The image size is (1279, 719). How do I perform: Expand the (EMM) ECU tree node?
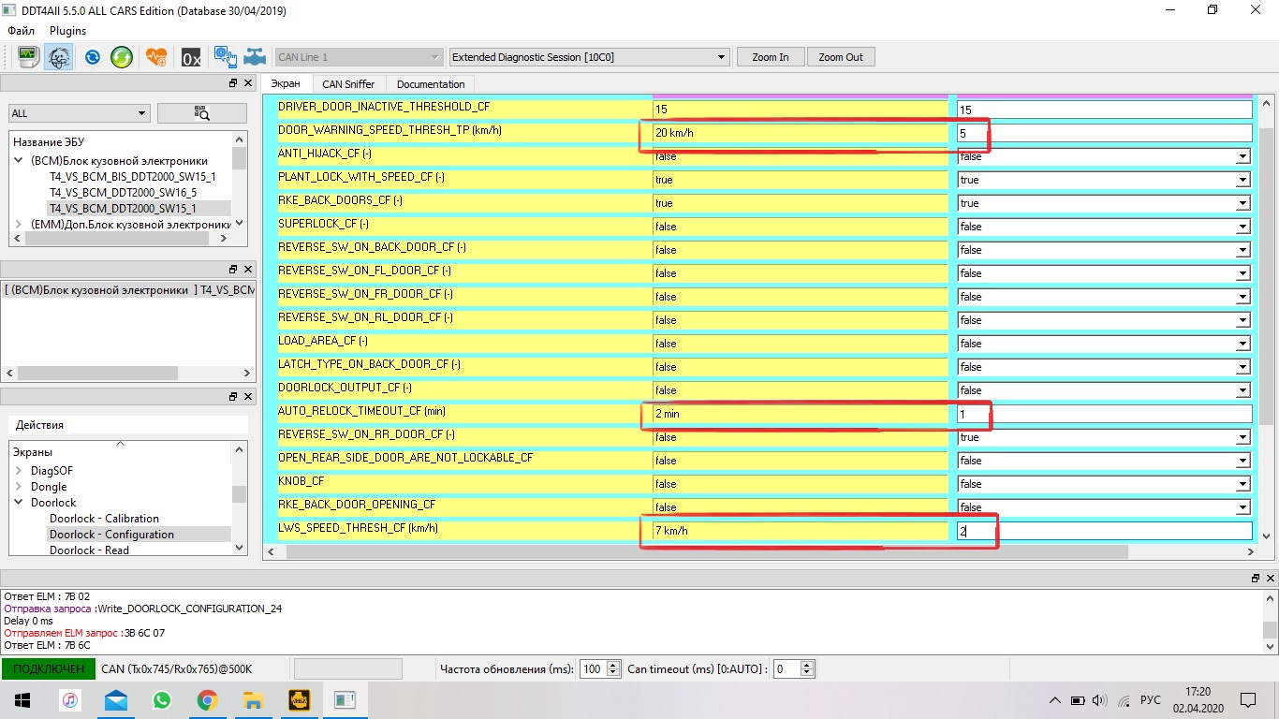(20, 224)
